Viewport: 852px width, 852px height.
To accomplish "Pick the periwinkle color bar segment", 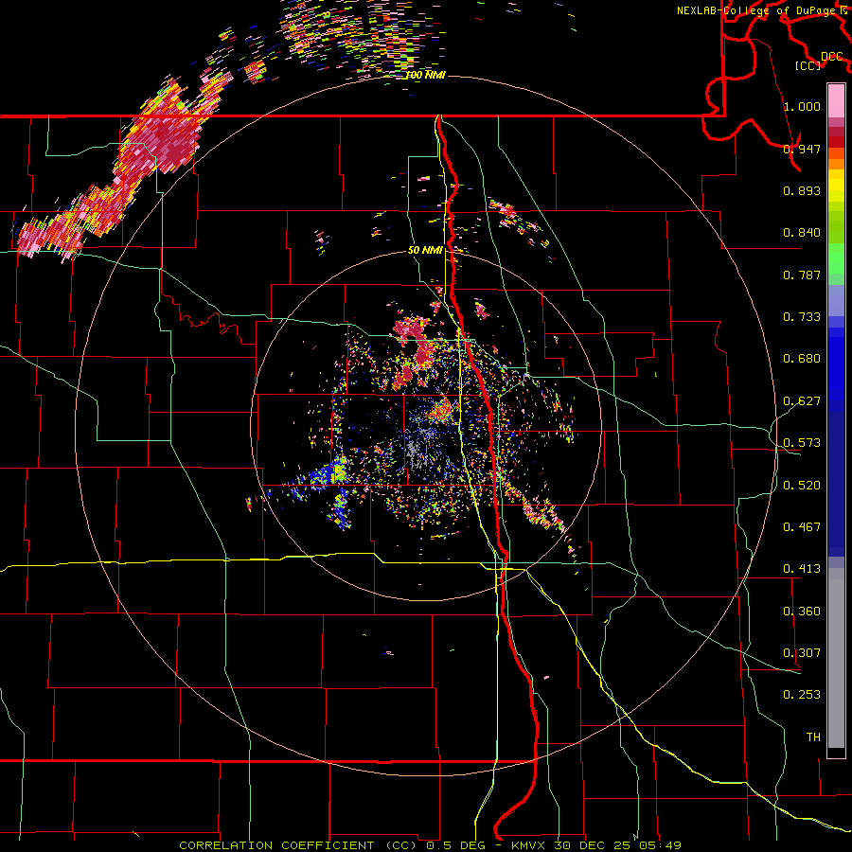I will click(x=836, y=300).
